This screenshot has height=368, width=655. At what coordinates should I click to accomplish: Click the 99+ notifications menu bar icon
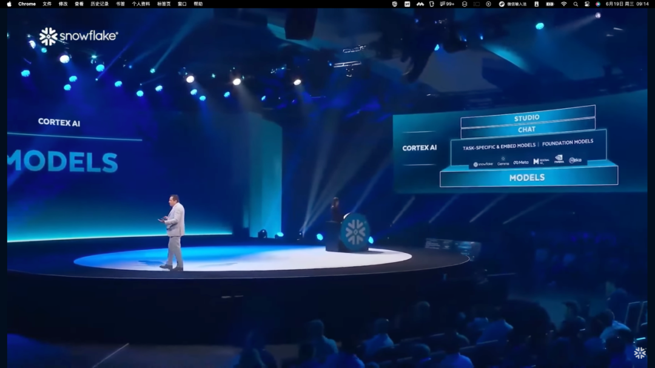point(446,4)
